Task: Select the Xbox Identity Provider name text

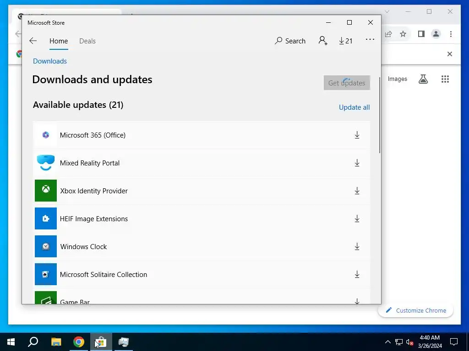Action: [94, 191]
